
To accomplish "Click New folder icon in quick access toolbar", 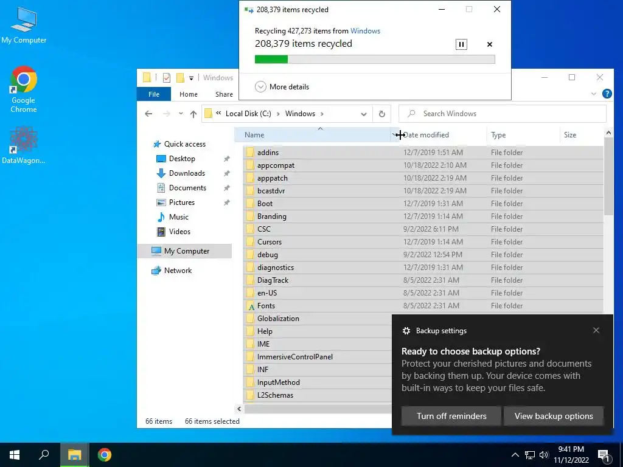I will click(180, 78).
